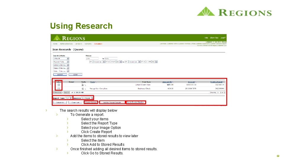Click magnifier task icon in Virtual Credit Item row
Viewport: 284px width, 160px height.
pyautogui.click(x=85, y=85)
